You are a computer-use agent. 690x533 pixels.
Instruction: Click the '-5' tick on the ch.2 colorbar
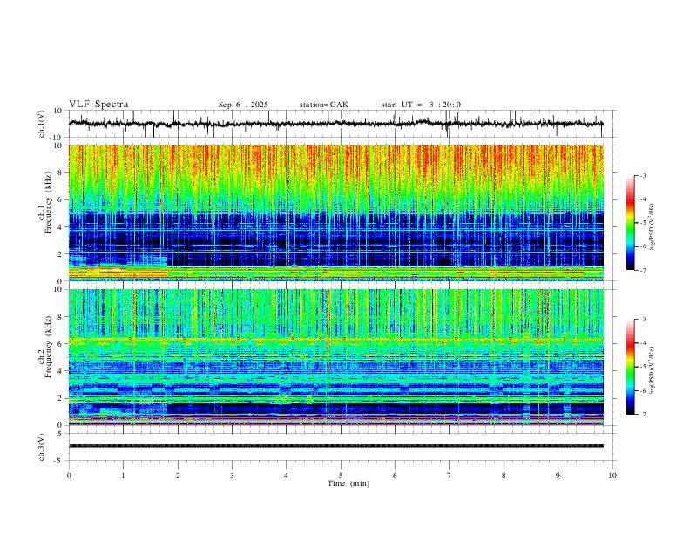click(x=642, y=367)
